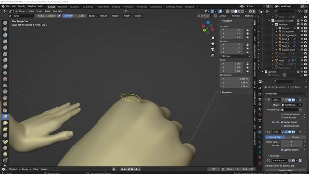Select the active Grab brush tool
This screenshot has width=309, height=174.
5,116
